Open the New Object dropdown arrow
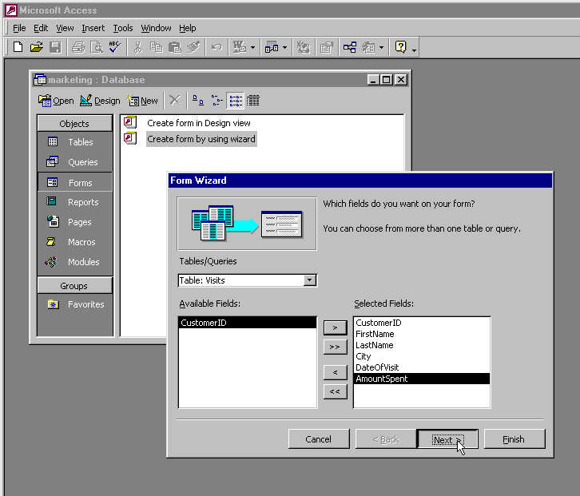Screen dimensions: 580x496 point(381,48)
